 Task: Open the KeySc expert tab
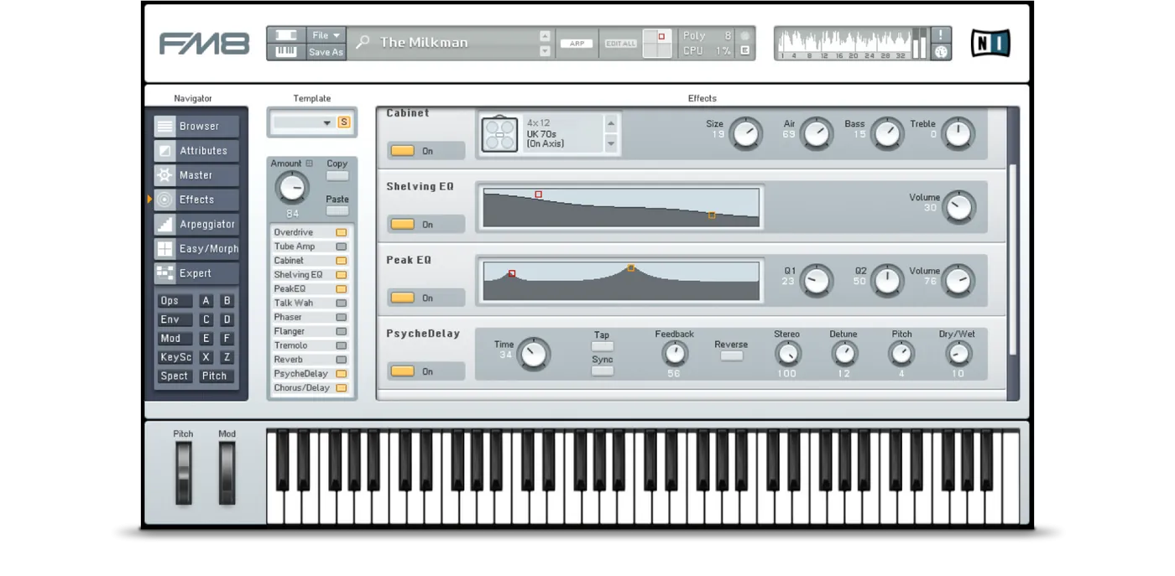[x=175, y=357]
